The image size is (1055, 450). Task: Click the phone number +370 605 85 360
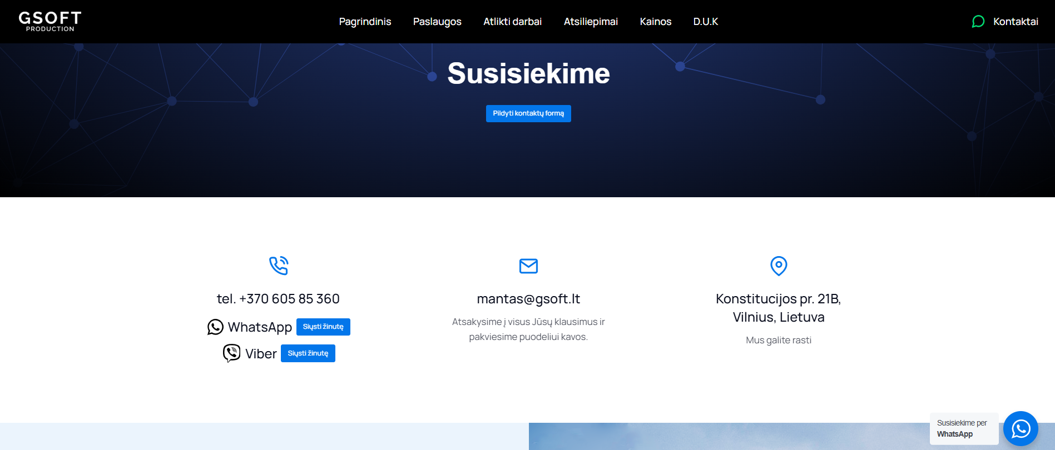point(278,299)
